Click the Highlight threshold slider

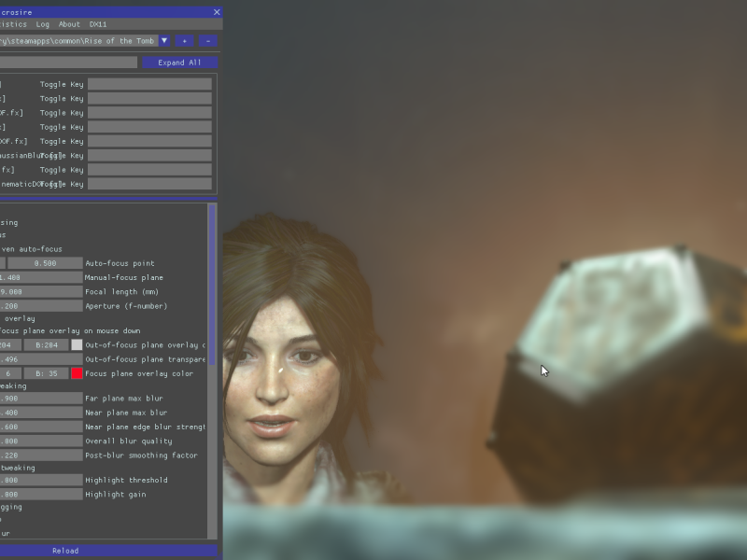pyautogui.click(x=41, y=481)
